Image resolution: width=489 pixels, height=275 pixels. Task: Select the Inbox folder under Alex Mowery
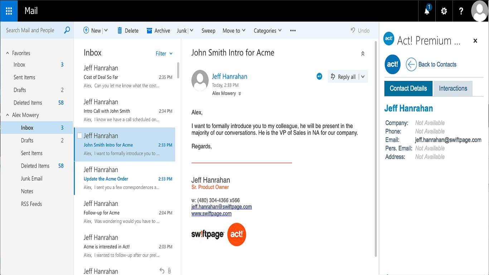pos(37,128)
